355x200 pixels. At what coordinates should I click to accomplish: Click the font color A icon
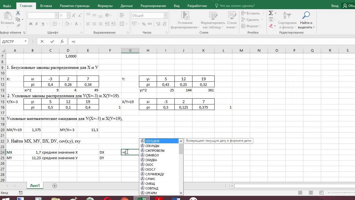76,24
